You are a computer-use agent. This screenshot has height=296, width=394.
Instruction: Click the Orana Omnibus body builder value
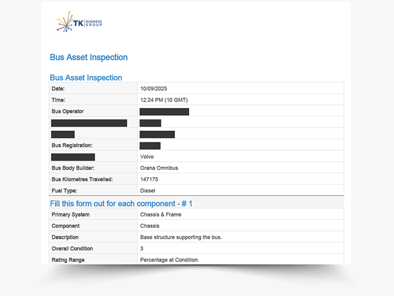point(159,168)
